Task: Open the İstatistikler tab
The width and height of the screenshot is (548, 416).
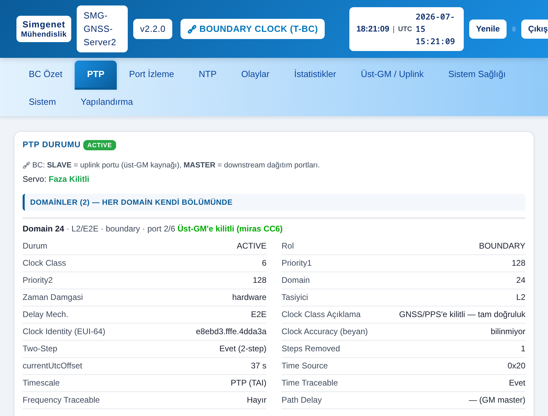Action: pos(315,74)
